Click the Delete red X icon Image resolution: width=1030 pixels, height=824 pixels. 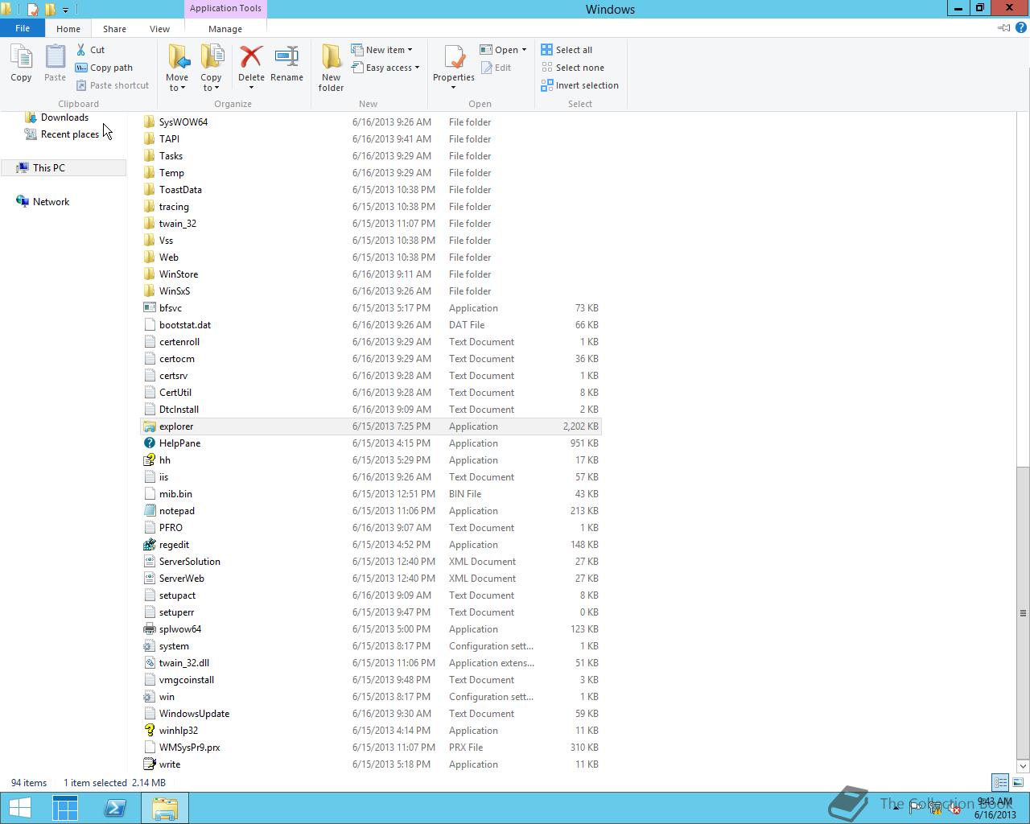pos(251,58)
